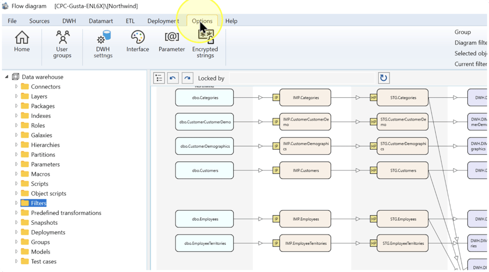Image resolution: width=489 pixels, height=272 pixels.
Task: Select the dbo.EmployeeTerritories node
Action: tap(204, 243)
